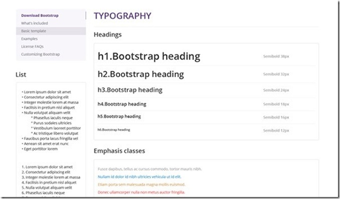The width and height of the screenshot is (340, 199).
Task: Click the h4.Bootstrap heading text
Action: 122,104
